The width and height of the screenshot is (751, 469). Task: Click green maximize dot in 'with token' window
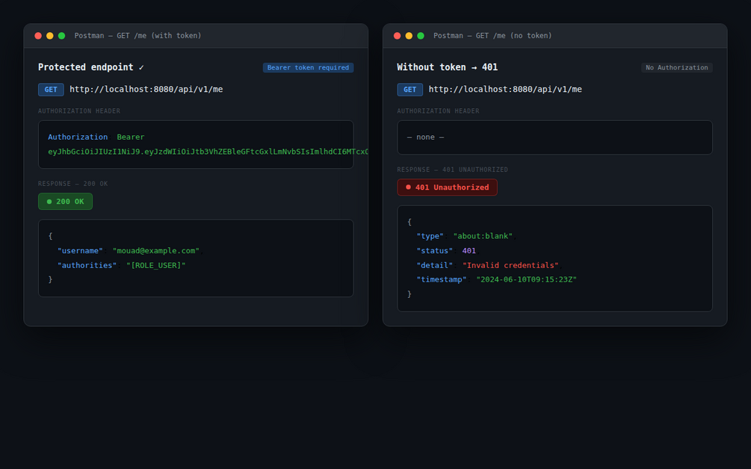(61, 36)
